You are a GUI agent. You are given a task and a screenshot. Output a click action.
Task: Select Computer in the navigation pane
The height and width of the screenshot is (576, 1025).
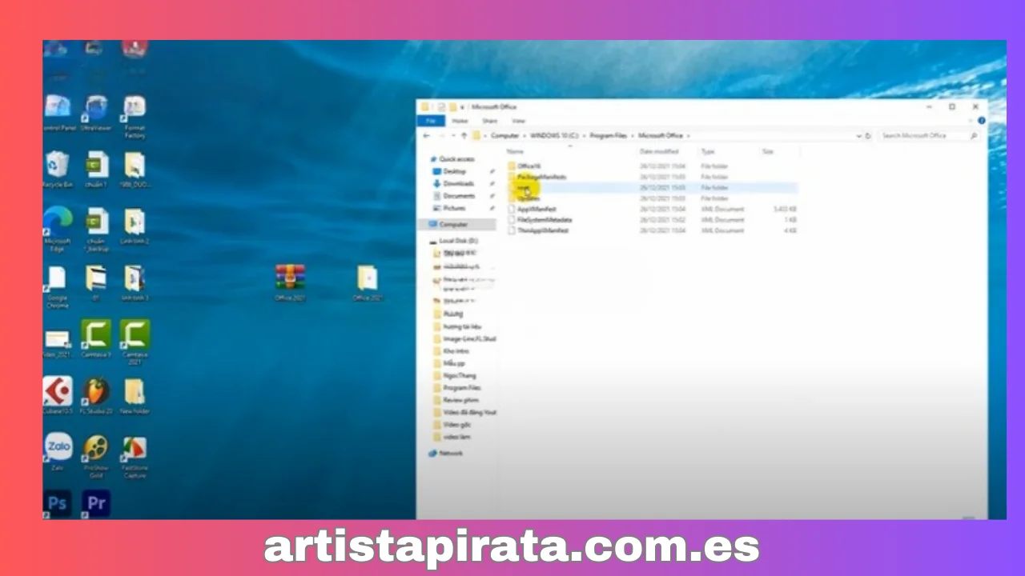point(456,225)
